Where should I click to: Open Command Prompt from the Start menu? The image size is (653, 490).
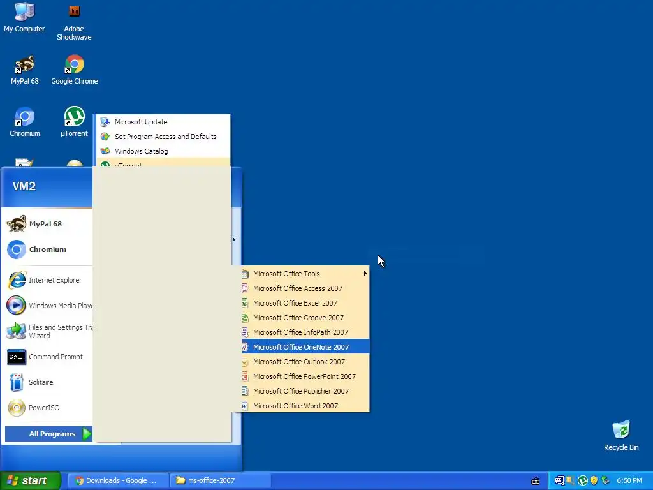(x=47, y=357)
